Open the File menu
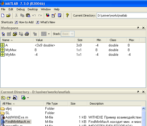This screenshot has width=147, height=126. pyautogui.click(x=3, y=9)
